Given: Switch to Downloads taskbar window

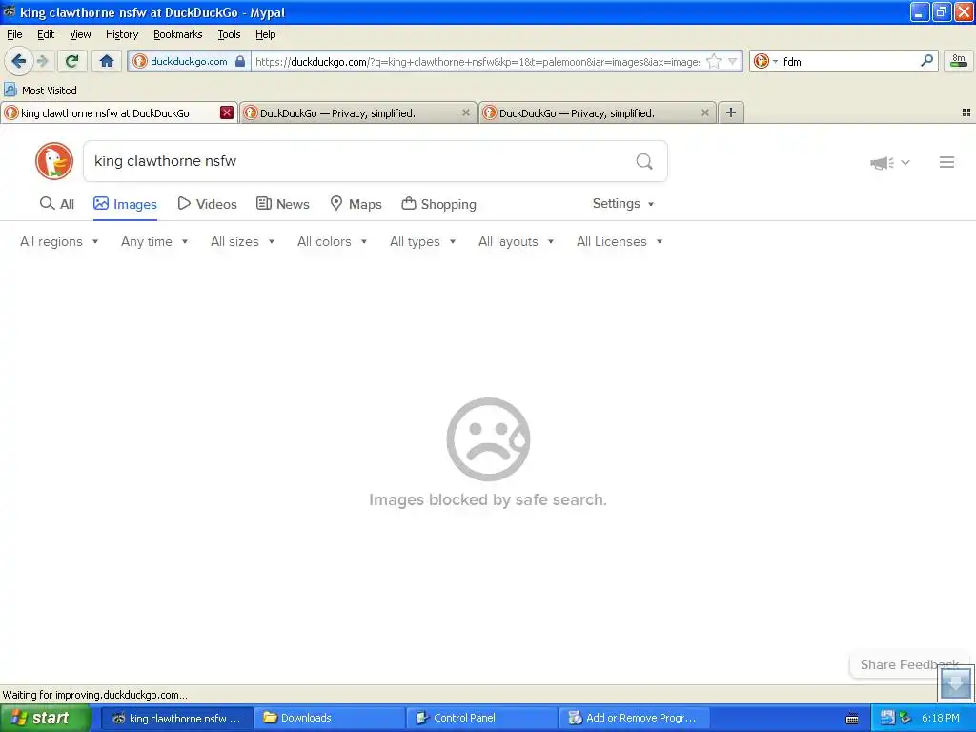Looking at the screenshot, I should 329,718.
